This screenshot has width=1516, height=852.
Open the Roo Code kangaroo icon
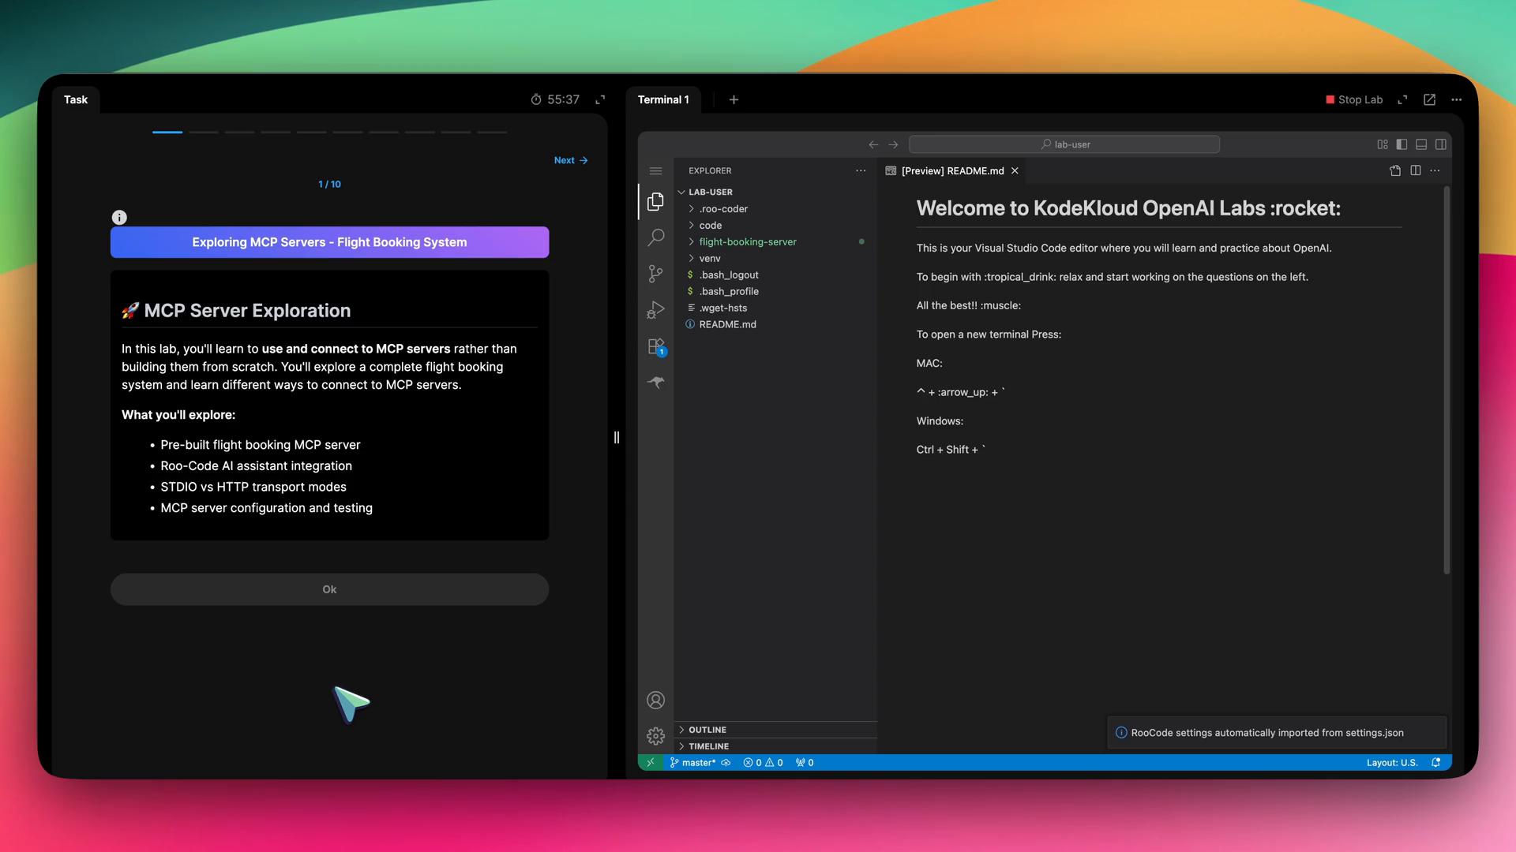coord(655,383)
